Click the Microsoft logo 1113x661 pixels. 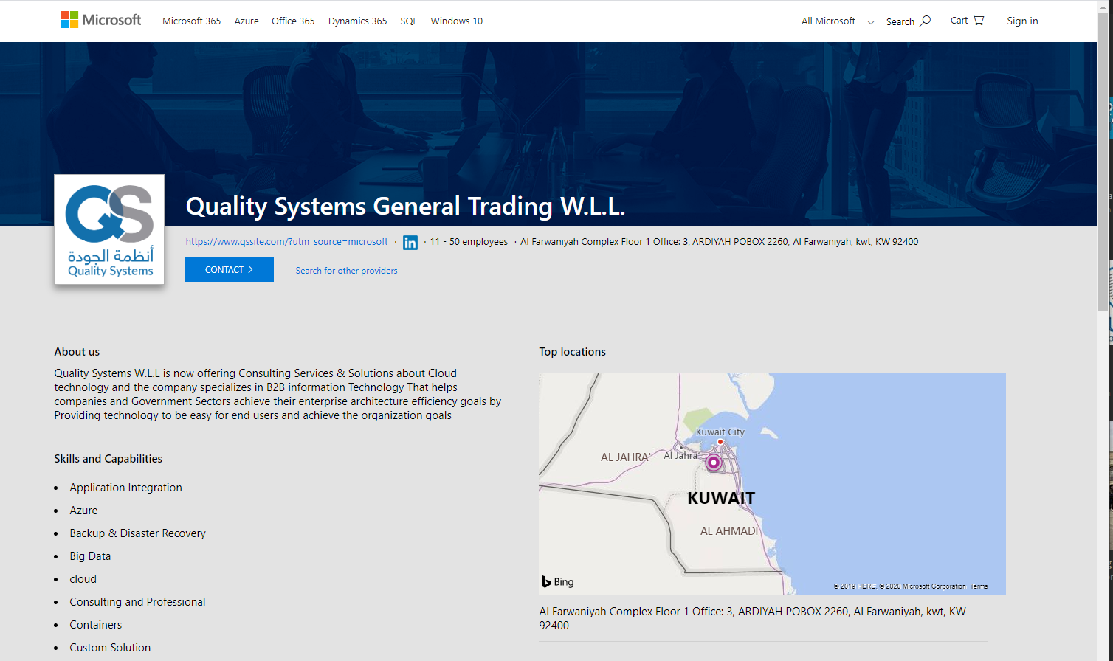(x=101, y=19)
